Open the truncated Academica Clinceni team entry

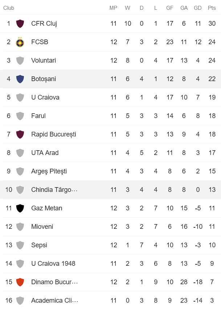(x=54, y=301)
